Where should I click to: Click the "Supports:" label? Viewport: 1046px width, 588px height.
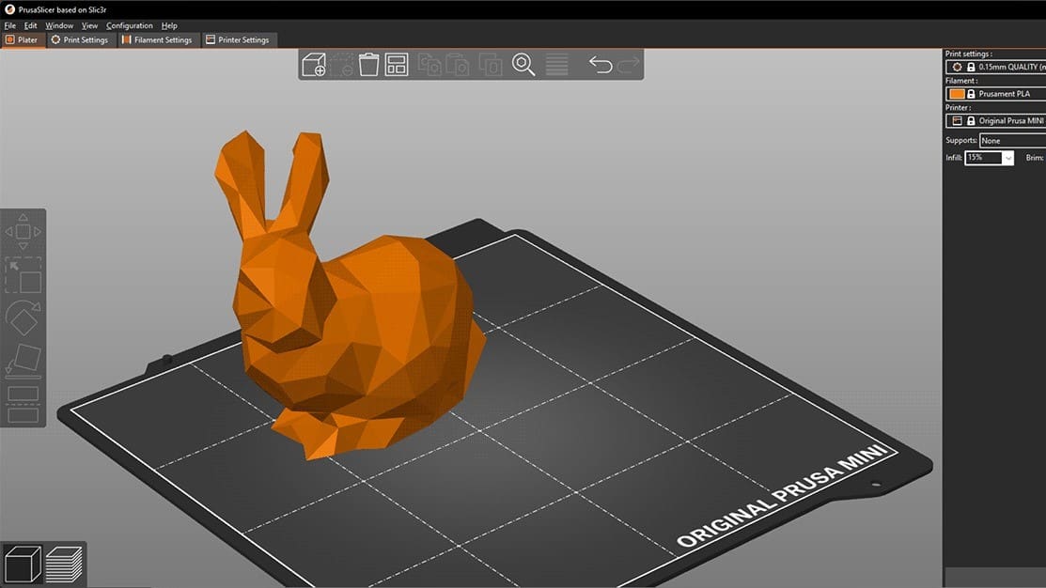pos(961,140)
